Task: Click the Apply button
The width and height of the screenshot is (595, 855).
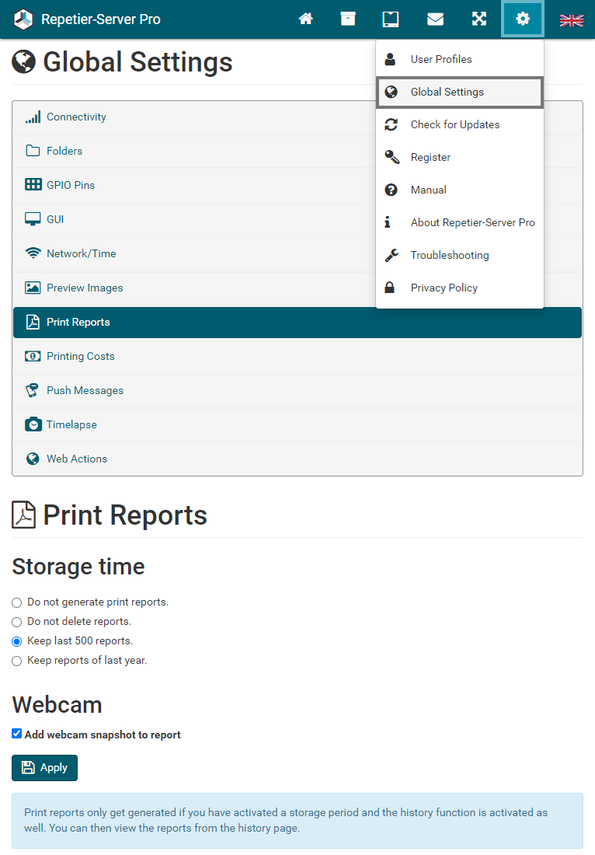Action: pyautogui.click(x=45, y=768)
